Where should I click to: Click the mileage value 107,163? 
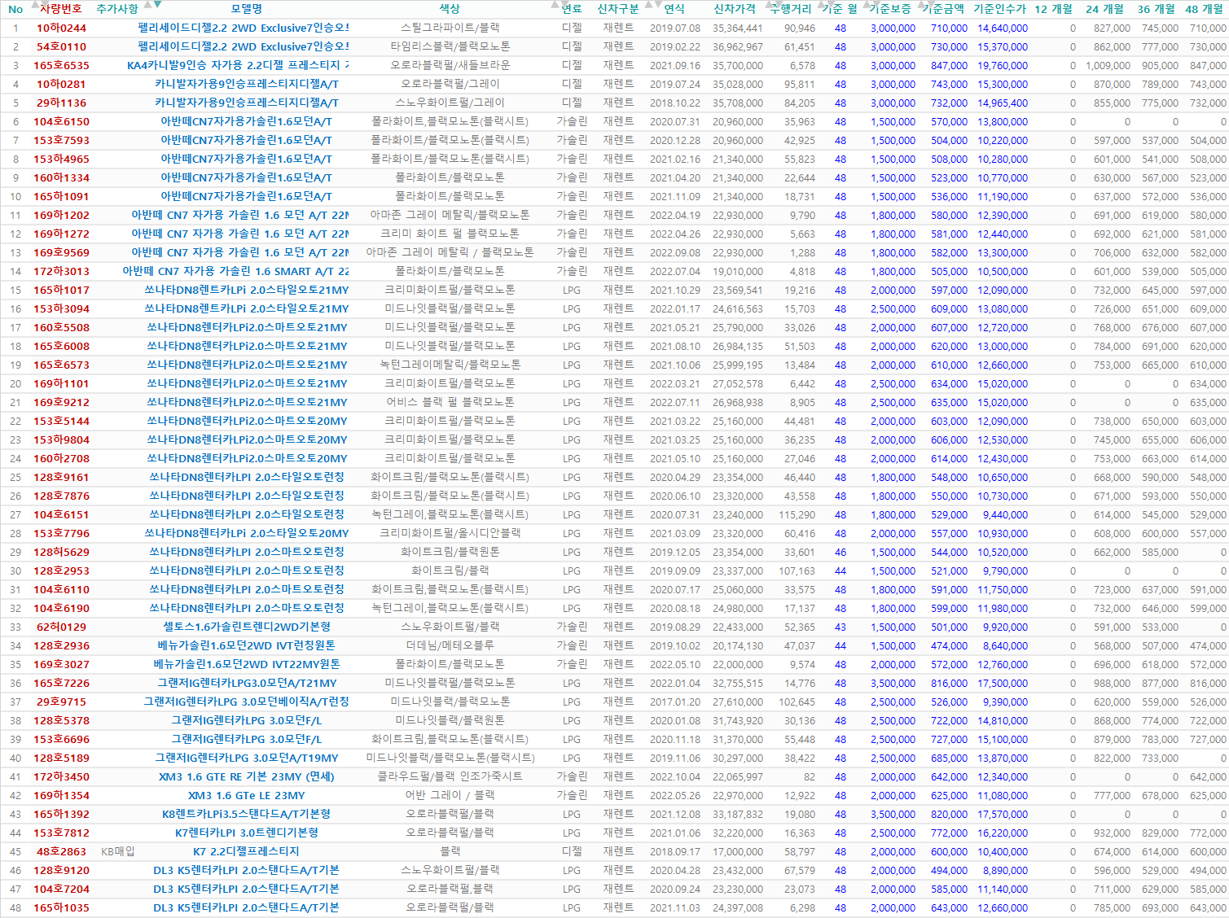point(797,571)
